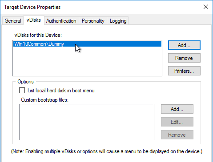
Task: Go to the Personality tab
Action: [93, 21]
